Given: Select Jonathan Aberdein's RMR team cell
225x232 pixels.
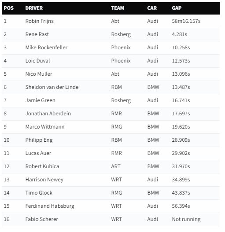Looking at the screenshot, I should (117, 114).
